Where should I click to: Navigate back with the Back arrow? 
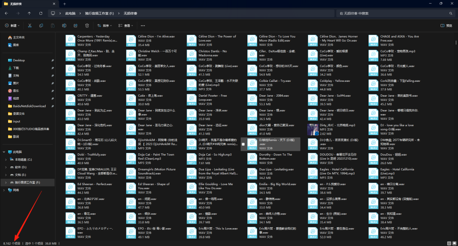click(x=6, y=13)
